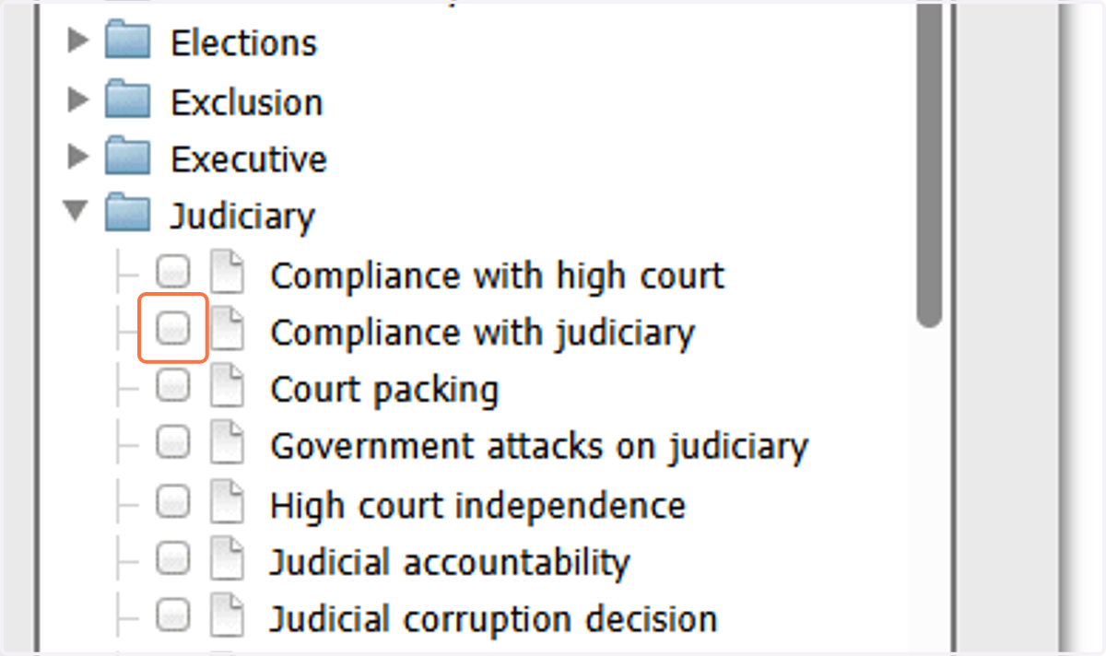Click document icon beside High court independence
The width and height of the screenshot is (1106, 656).
(227, 503)
